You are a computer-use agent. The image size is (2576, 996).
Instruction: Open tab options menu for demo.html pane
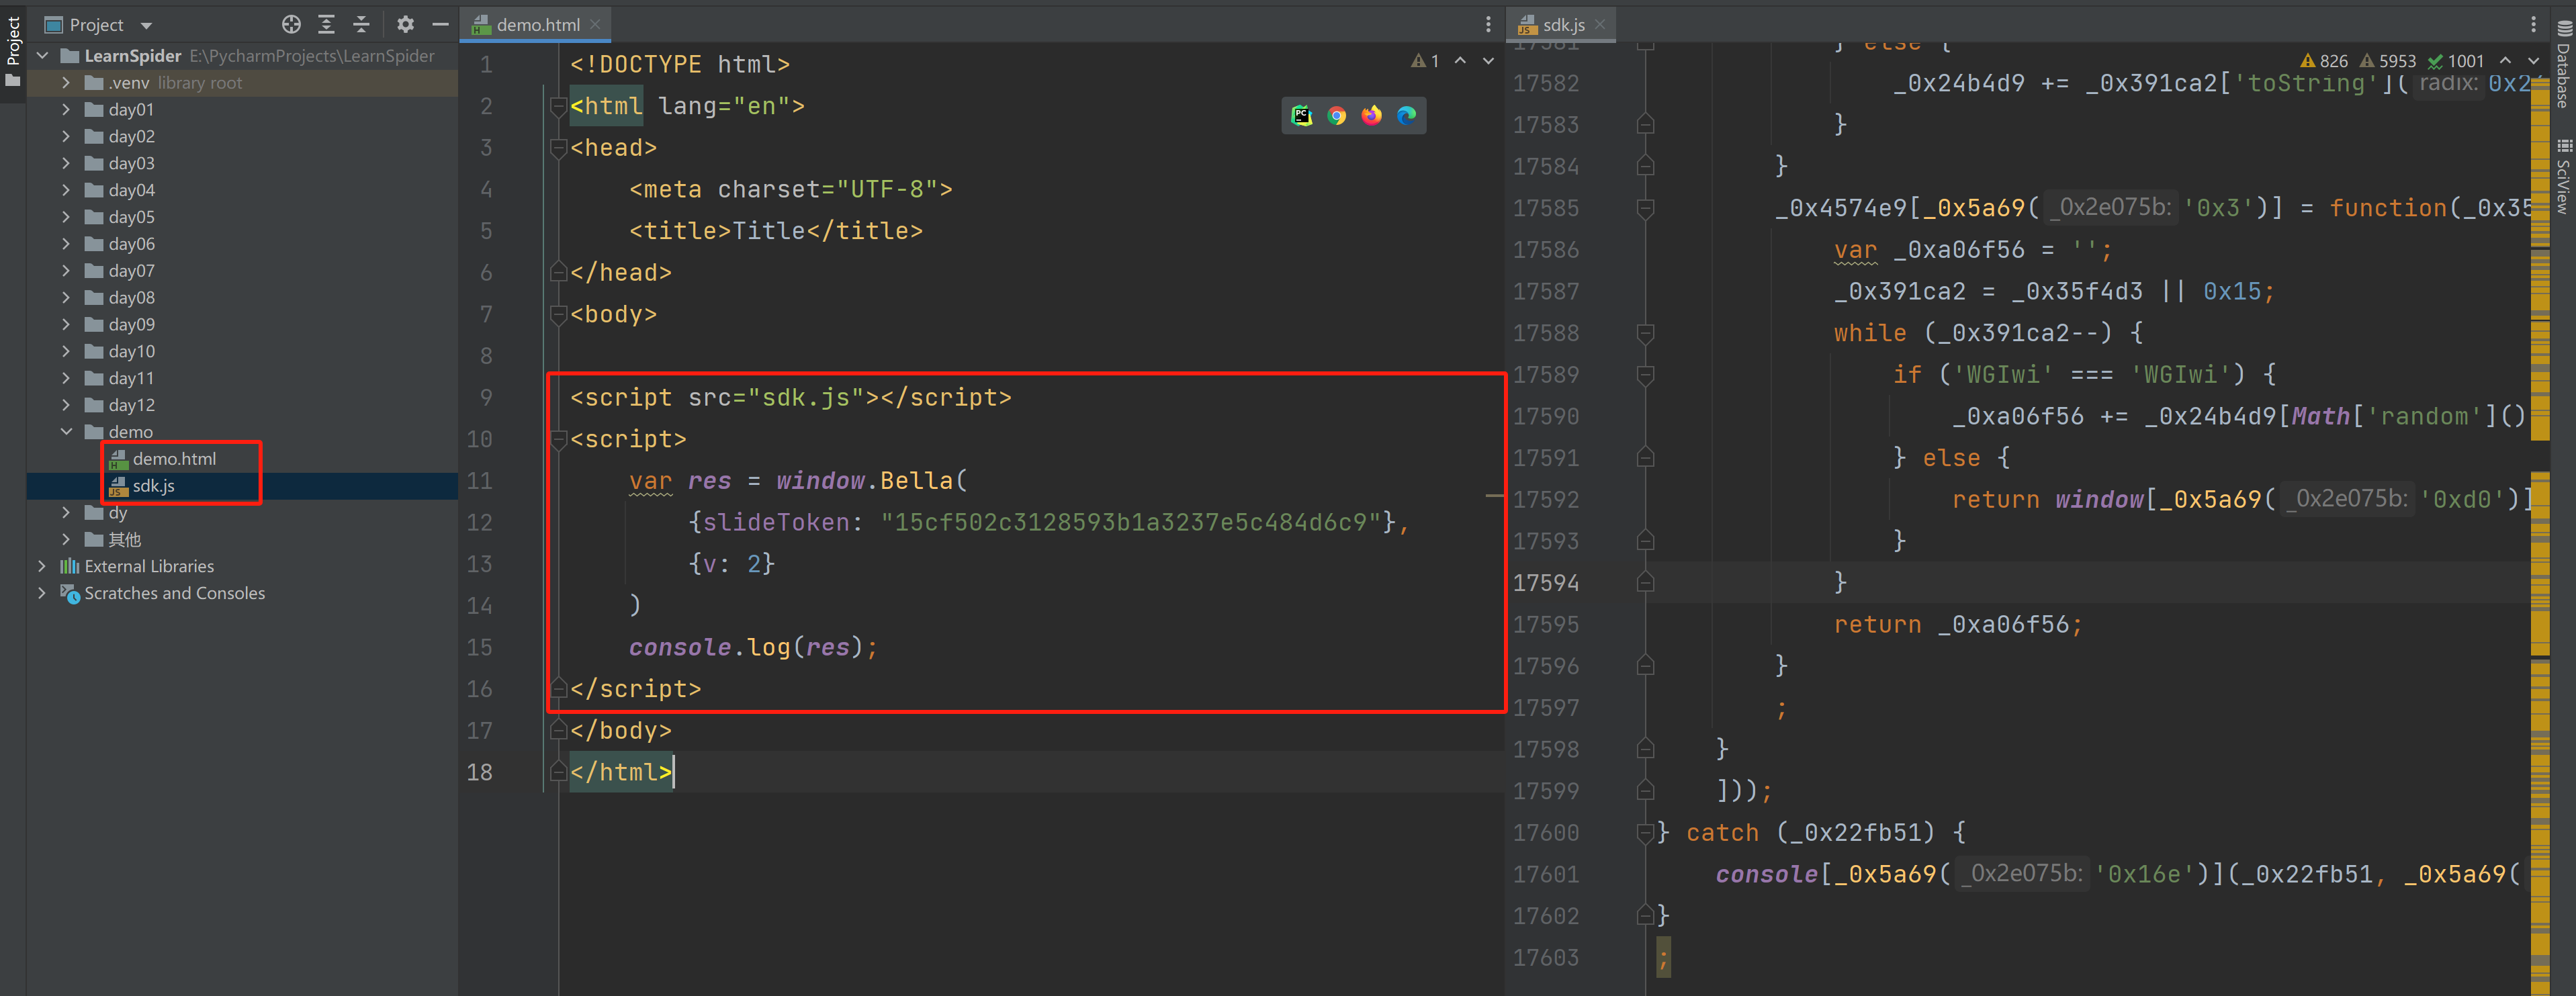[1488, 24]
